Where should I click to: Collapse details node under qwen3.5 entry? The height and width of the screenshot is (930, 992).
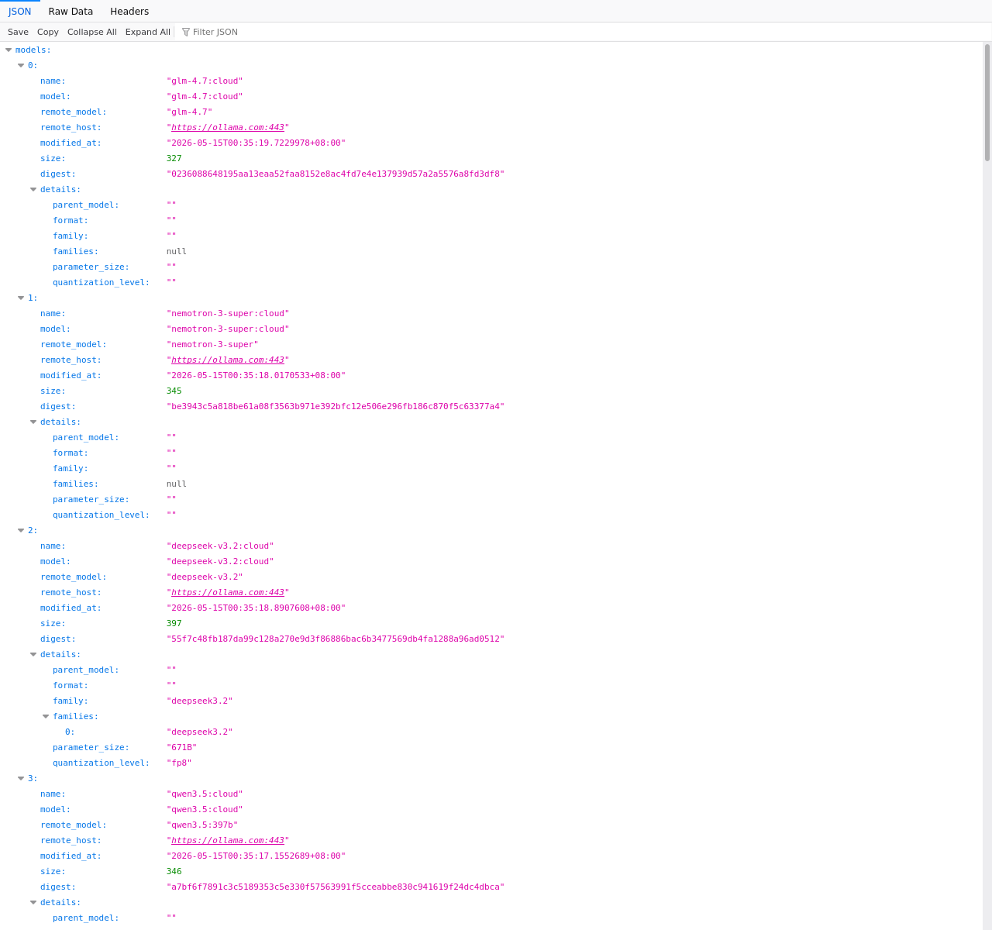click(x=33, y=902)
